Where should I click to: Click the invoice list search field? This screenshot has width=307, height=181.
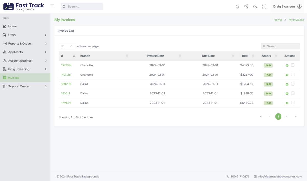click(x=282, y=46)
